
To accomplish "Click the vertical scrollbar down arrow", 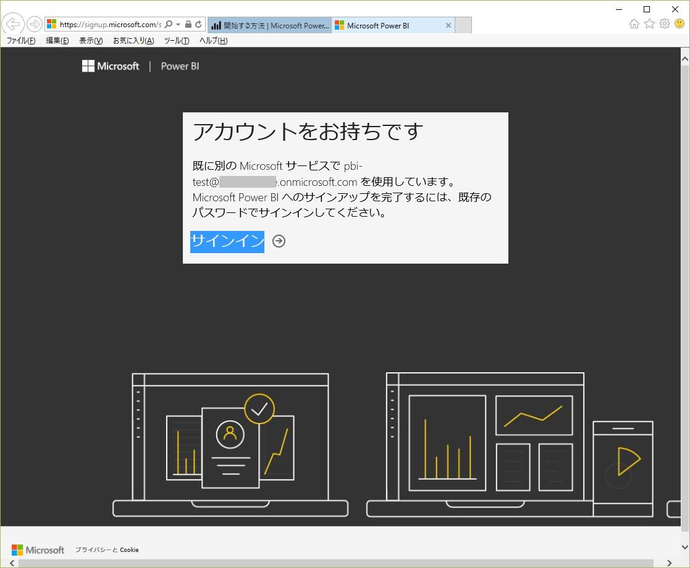I will (684, 547).
